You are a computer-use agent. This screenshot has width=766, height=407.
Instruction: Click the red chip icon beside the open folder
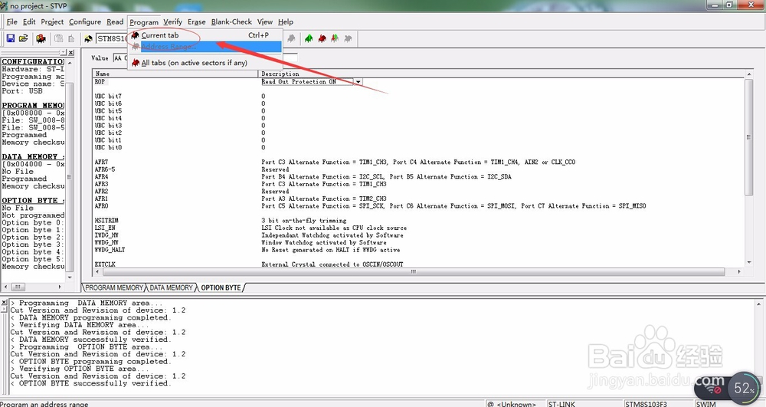[x=41, y=38]
